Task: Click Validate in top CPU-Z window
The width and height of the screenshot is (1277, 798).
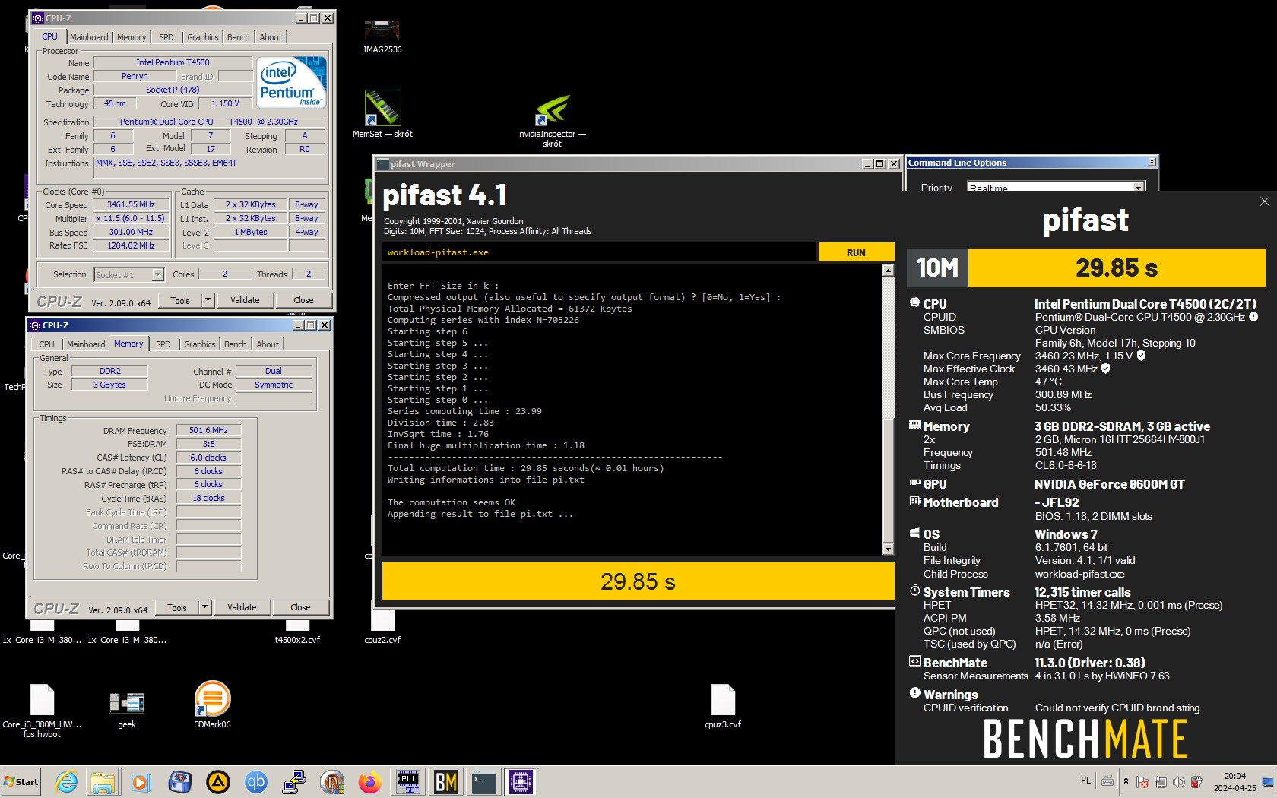Action: 245,300
